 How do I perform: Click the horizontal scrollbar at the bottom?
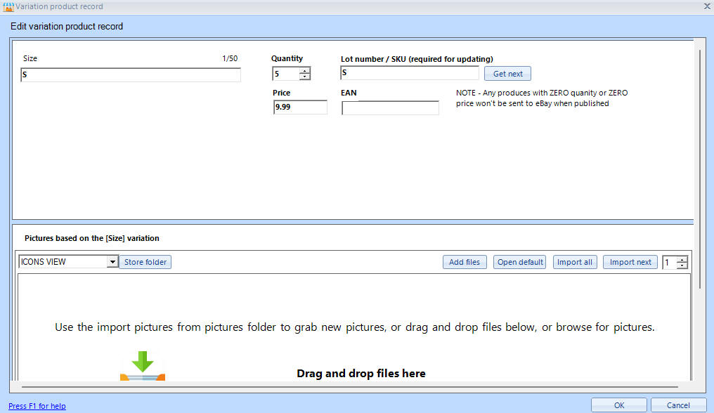point(350,387)
